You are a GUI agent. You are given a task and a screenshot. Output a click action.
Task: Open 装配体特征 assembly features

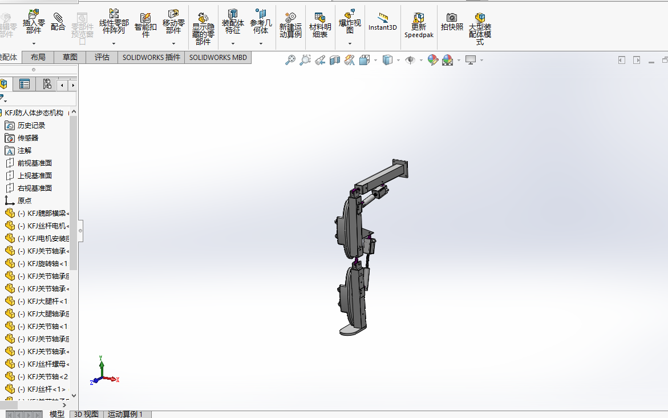pyautogui.click(x=233, y=22)
